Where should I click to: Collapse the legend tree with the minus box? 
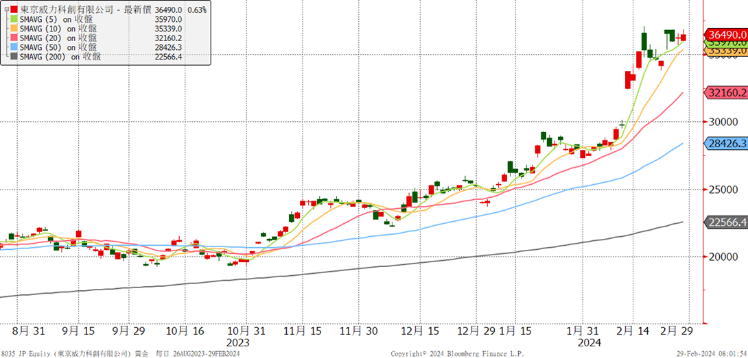click(x=5, y=10)
